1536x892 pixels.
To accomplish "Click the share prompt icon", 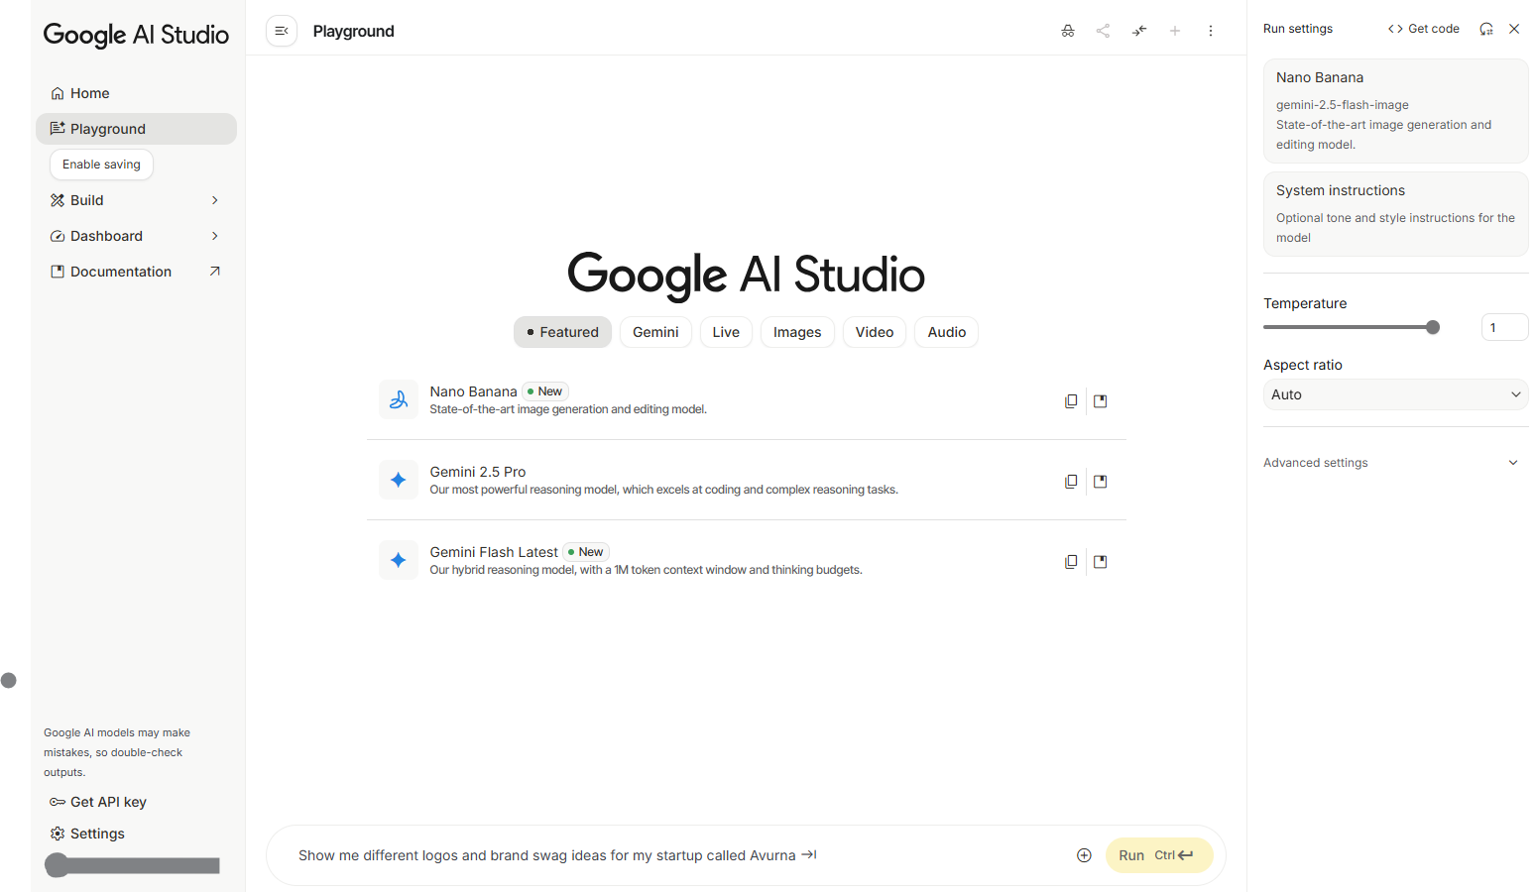I will (x=1103, y=31).
